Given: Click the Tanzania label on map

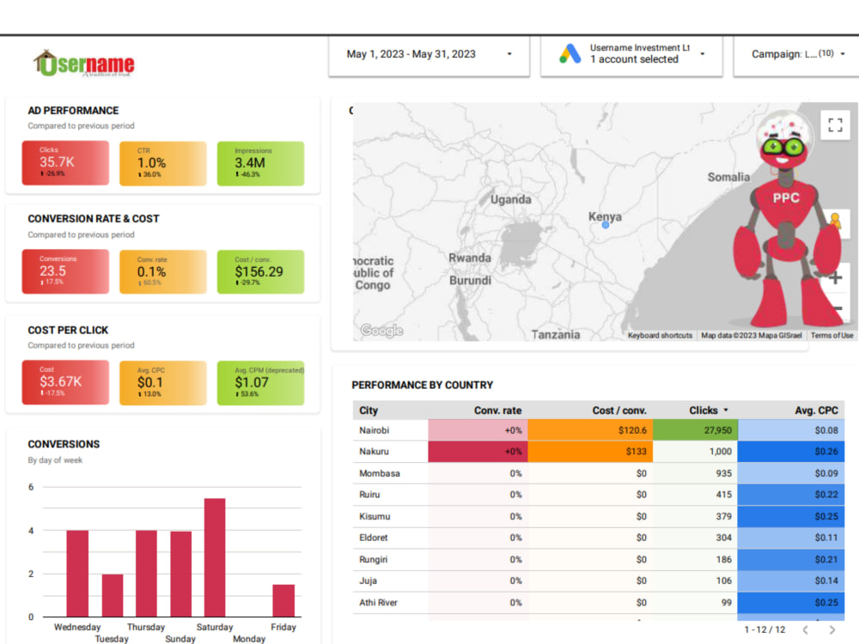Looking at the screenshot, I should point(556,335).
